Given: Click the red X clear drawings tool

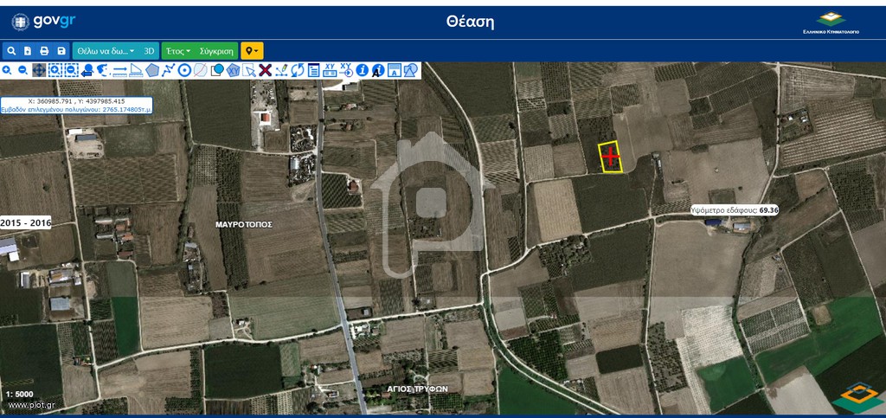Looking at the screenshot, I should coord(265,70).
